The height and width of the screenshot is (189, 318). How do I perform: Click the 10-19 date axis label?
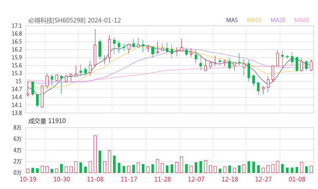point(28,179)
